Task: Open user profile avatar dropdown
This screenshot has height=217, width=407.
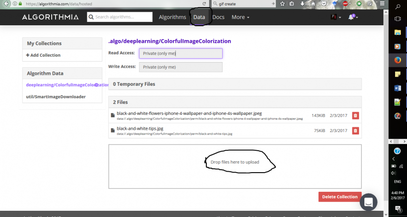Action: point(334,17)
